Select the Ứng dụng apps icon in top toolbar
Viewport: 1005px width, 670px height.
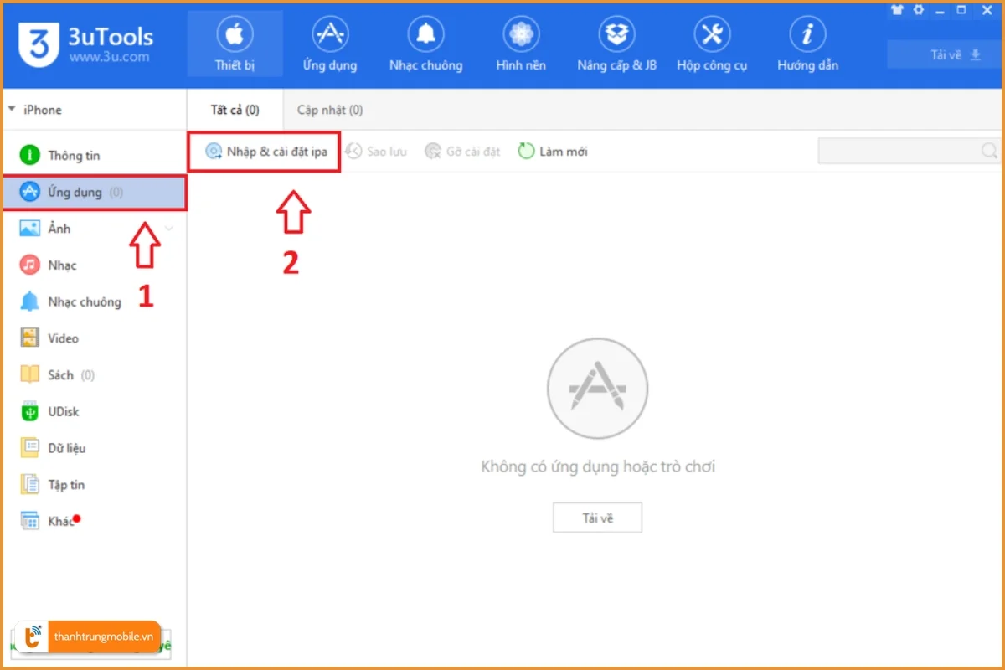tap(329, 42)
